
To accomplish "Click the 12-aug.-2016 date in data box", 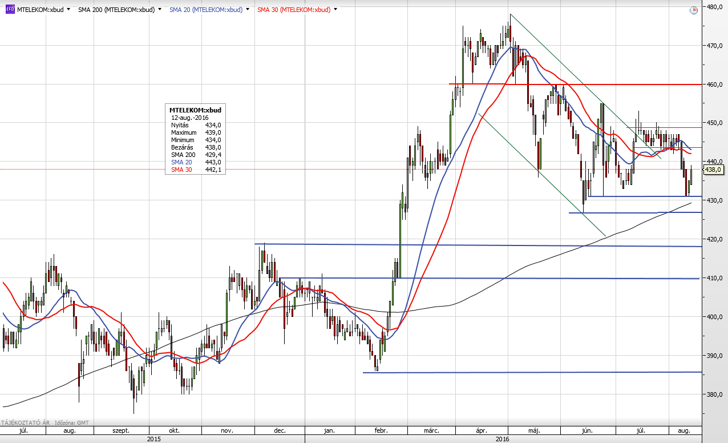I will (190, 118).
